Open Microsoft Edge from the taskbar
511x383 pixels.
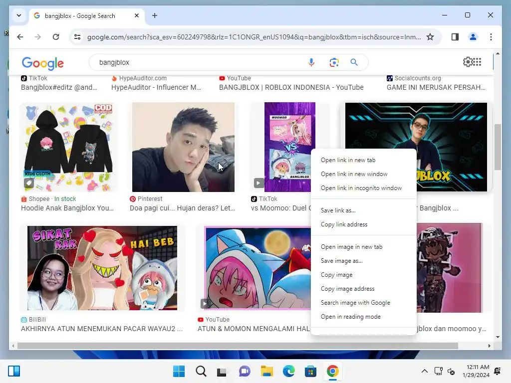point(288,371)
